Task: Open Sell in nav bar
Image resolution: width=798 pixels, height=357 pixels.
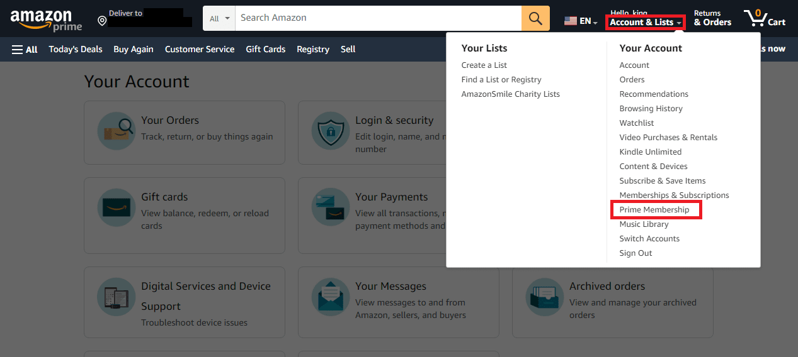Action: point(348,49)
